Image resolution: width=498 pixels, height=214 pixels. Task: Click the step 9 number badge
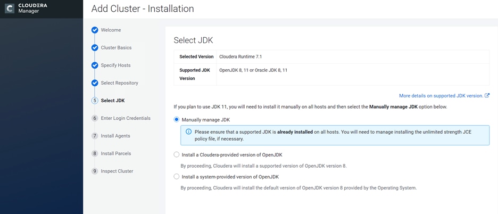click(95, 171)
